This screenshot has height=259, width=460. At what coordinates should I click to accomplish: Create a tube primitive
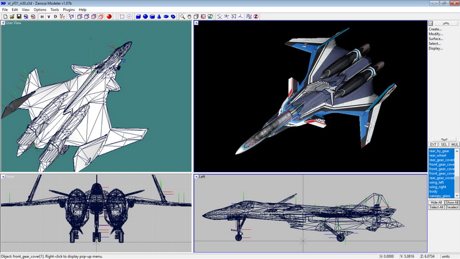click(173, 17)
